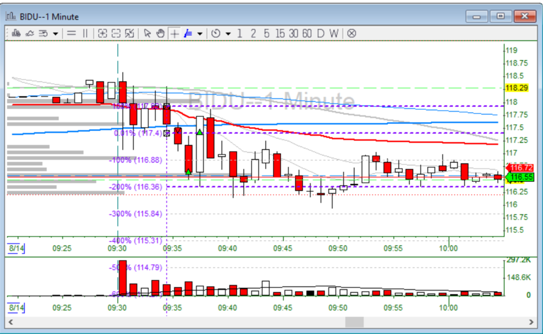Viewport: 543px width, 334px height.
Task: Select the horizontal line drawing tool
Action: [71, 34]
